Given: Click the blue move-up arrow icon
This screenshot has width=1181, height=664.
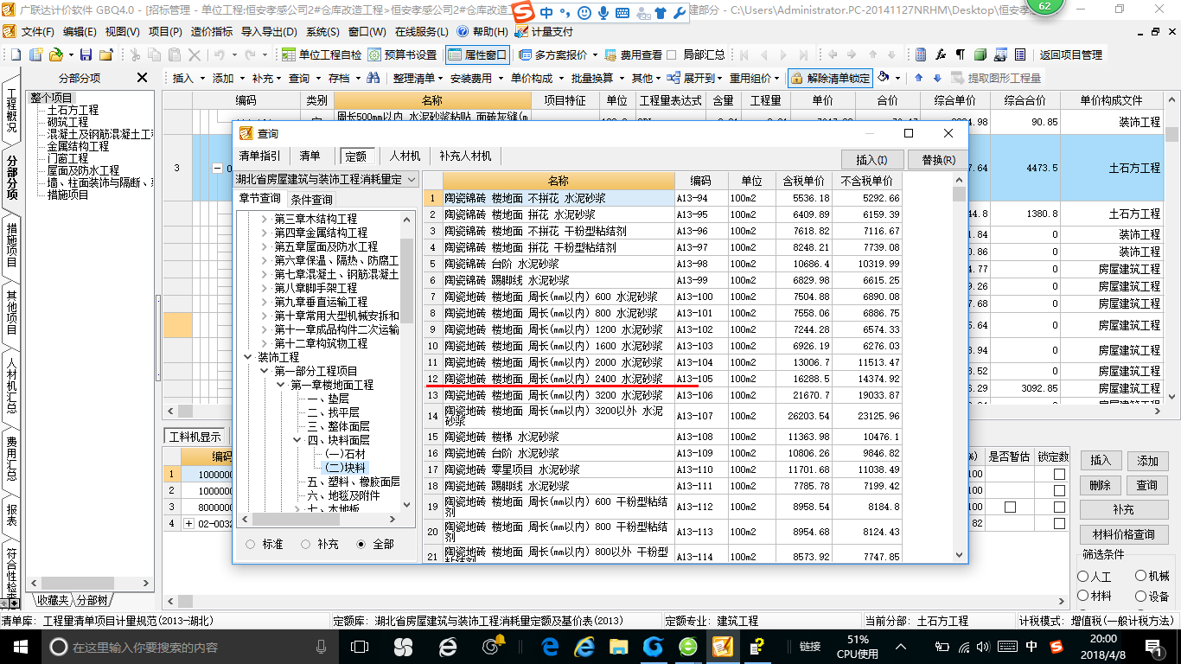Looking at the screenshot, I should [918, 78].
